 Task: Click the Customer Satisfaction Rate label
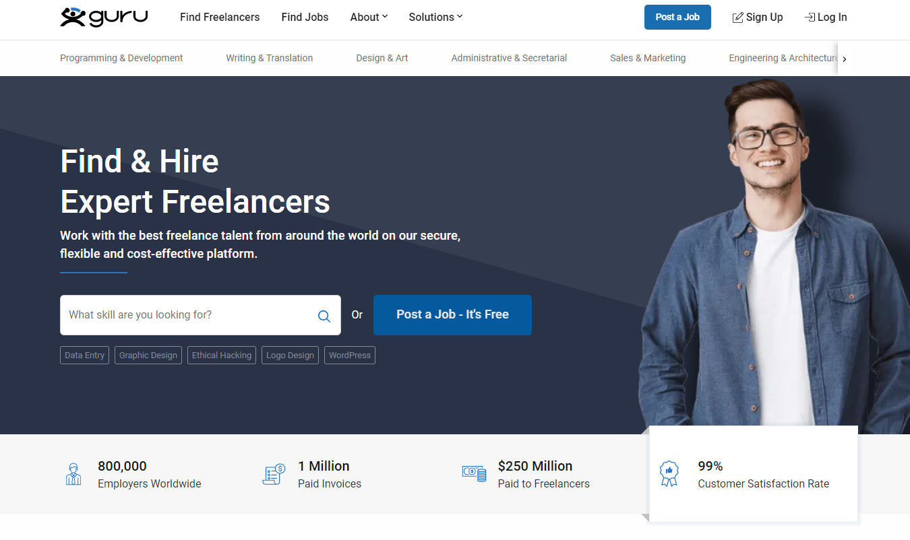[x=764, y=483]
